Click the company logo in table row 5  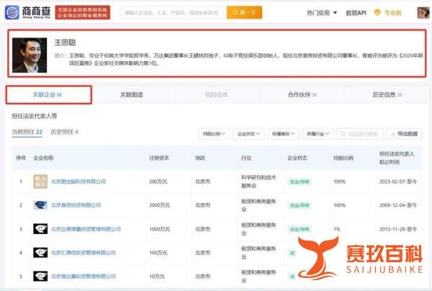tap(40, 276)
